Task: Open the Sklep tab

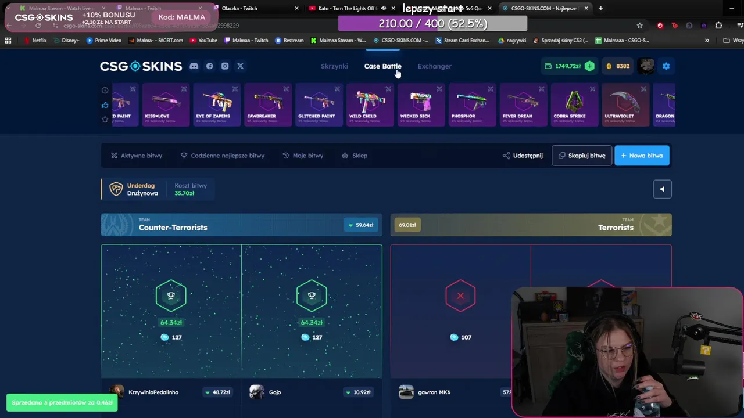Action: pyautogui.click(x=355, y=156)
